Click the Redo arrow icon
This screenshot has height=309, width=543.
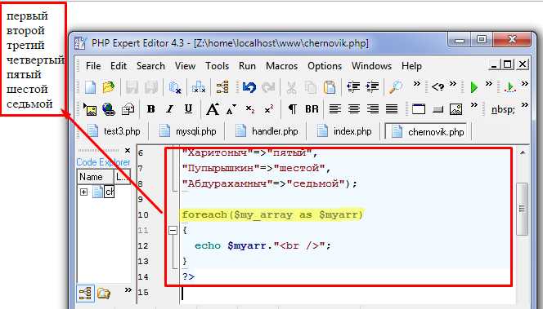(268, 87)
